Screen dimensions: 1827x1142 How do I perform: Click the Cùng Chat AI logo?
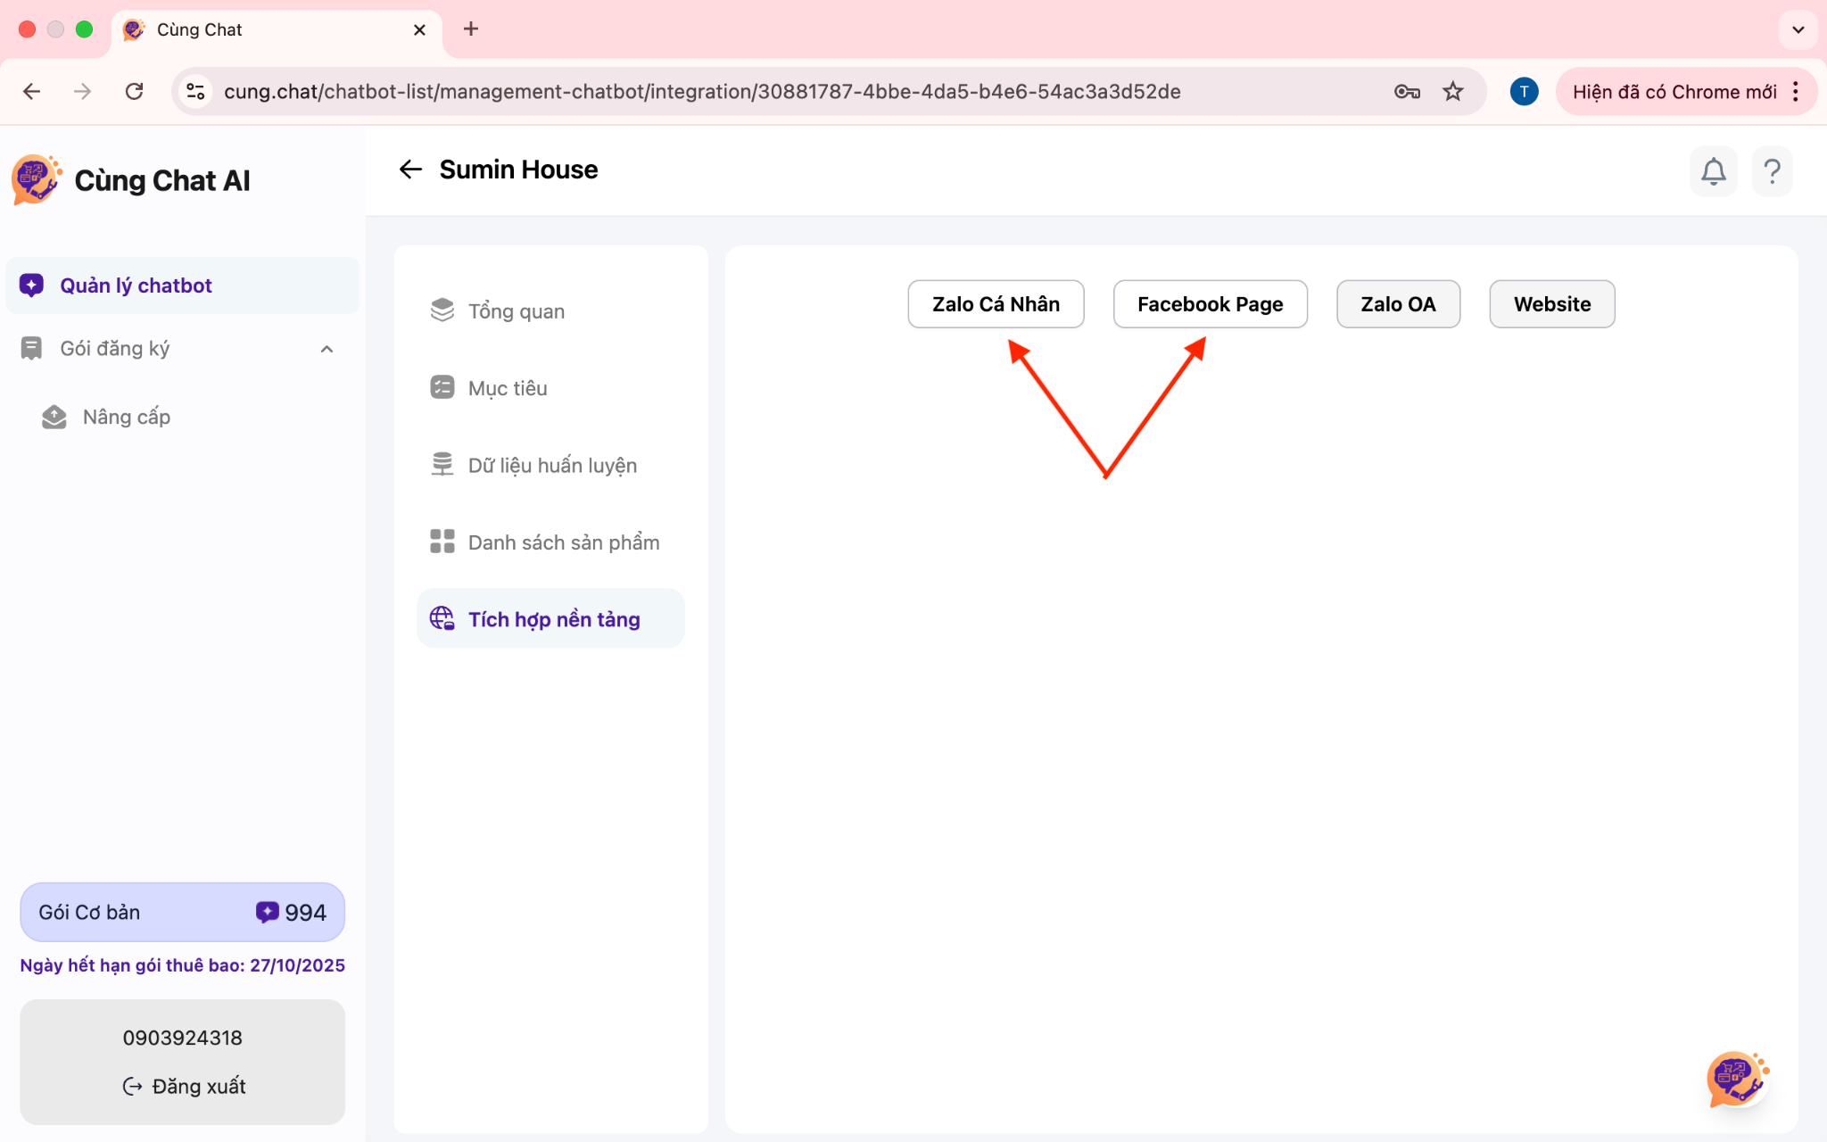click(x=36, y=179)
